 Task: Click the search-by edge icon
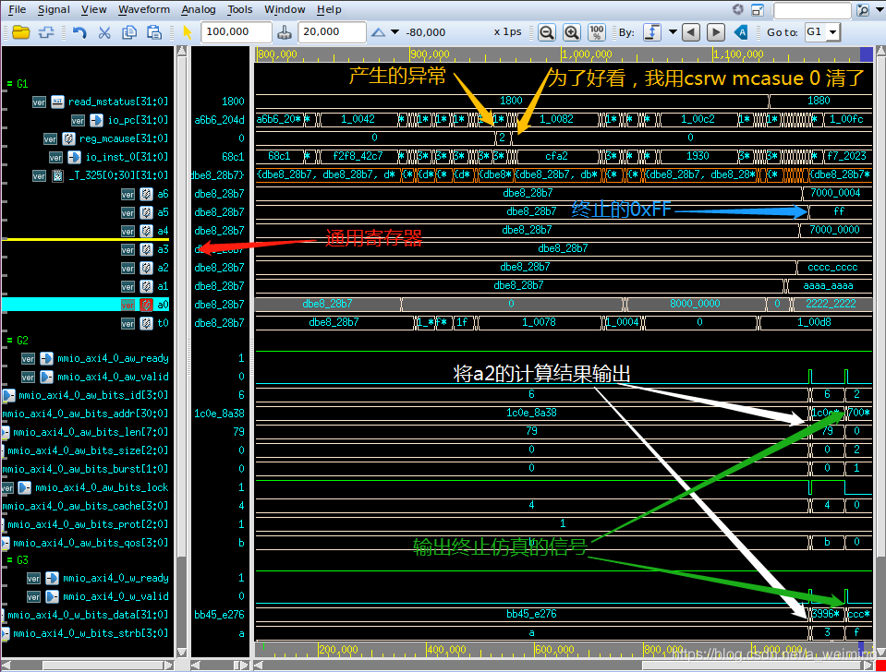click(652, 32)
